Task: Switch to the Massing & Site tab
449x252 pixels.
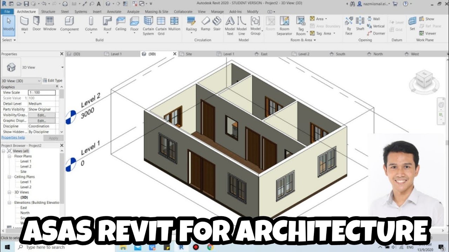Action: [156, 12]
